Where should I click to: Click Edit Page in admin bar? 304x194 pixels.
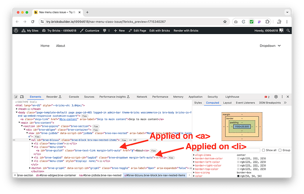(137, 30)
